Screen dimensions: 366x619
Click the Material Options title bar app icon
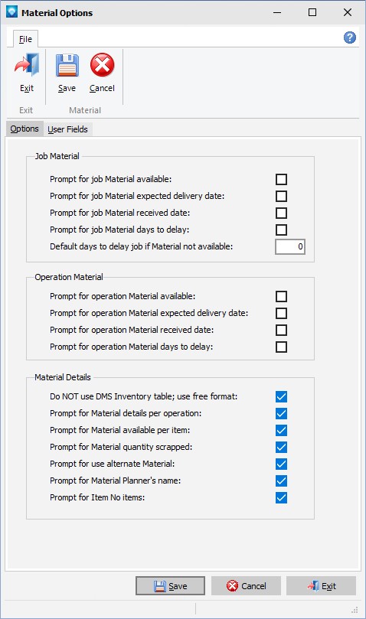point(11,12)
